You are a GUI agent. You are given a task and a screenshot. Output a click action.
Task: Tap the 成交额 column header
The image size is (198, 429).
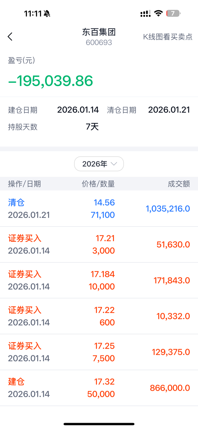[x=179, y=184]
